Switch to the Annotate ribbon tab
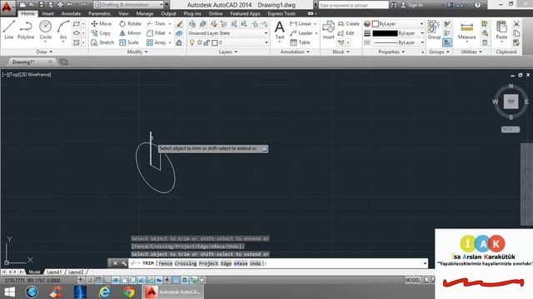The height and width of the screenshot is (299, 533). [x=71, y=13]
